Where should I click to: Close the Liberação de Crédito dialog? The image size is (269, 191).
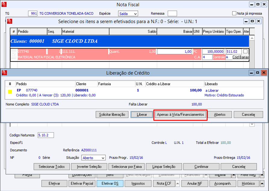pyautogui.click(x=264, y=73)
